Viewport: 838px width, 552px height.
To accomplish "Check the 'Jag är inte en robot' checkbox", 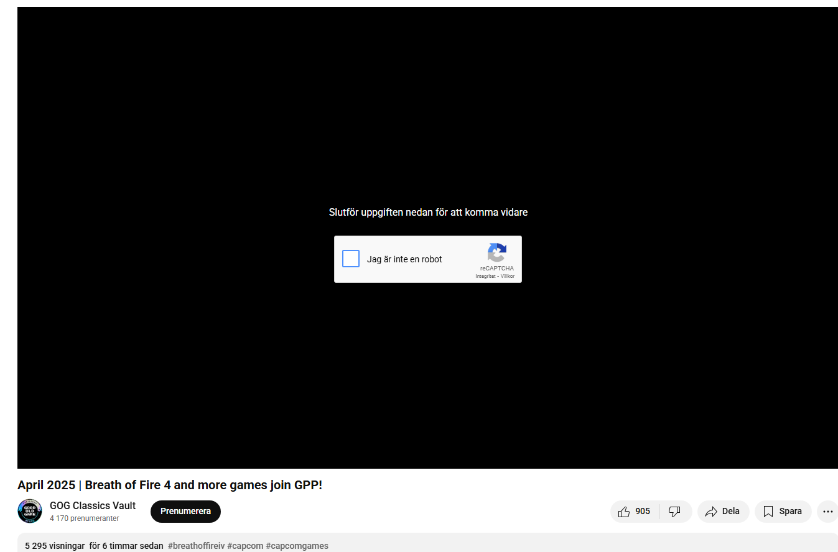I will pos(351,259).
